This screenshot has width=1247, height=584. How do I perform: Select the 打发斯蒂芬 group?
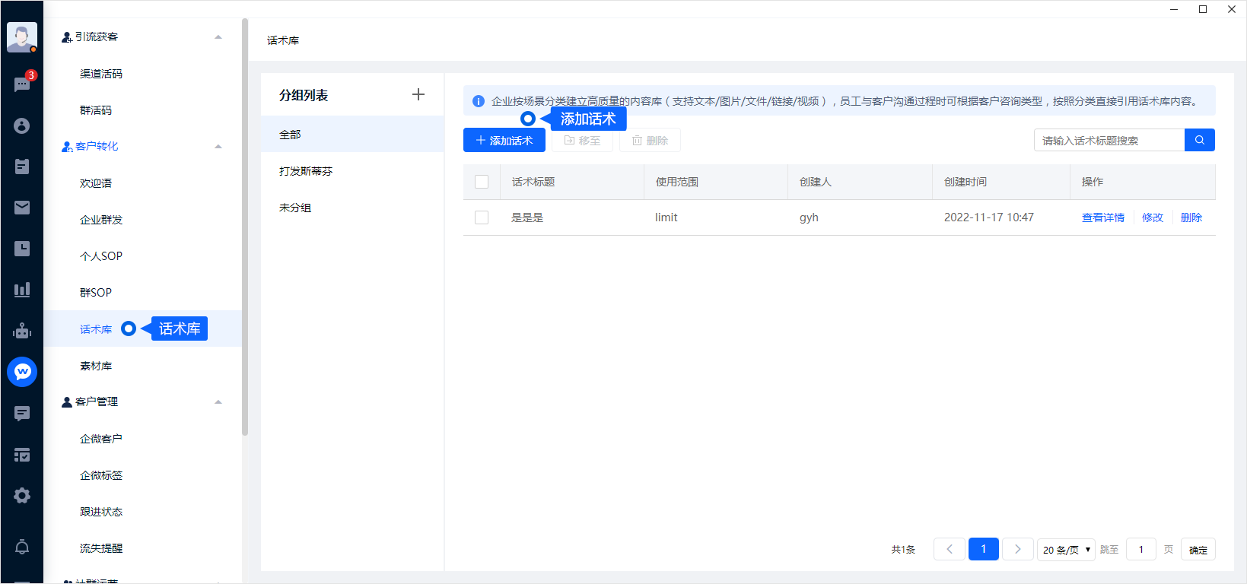tap(306, 171)
